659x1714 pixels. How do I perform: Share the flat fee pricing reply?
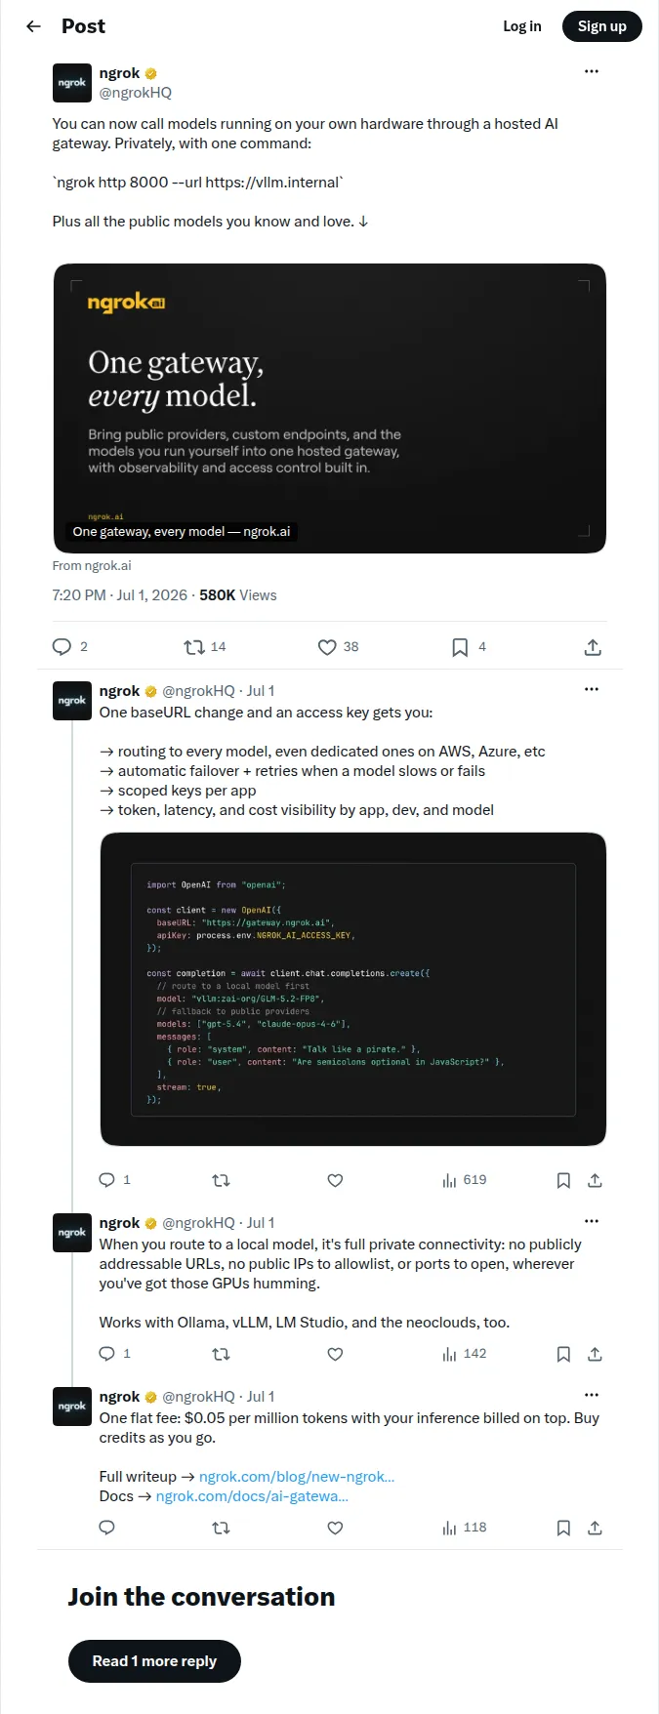(595, 1528)
